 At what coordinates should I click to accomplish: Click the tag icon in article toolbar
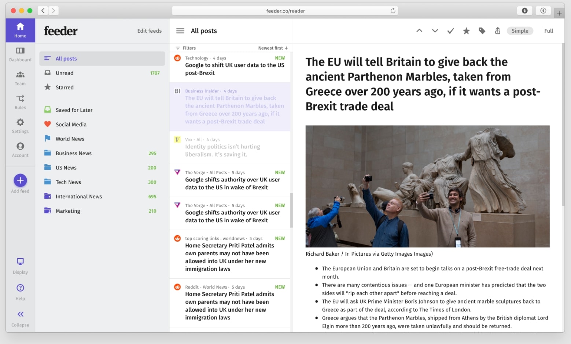482,31
